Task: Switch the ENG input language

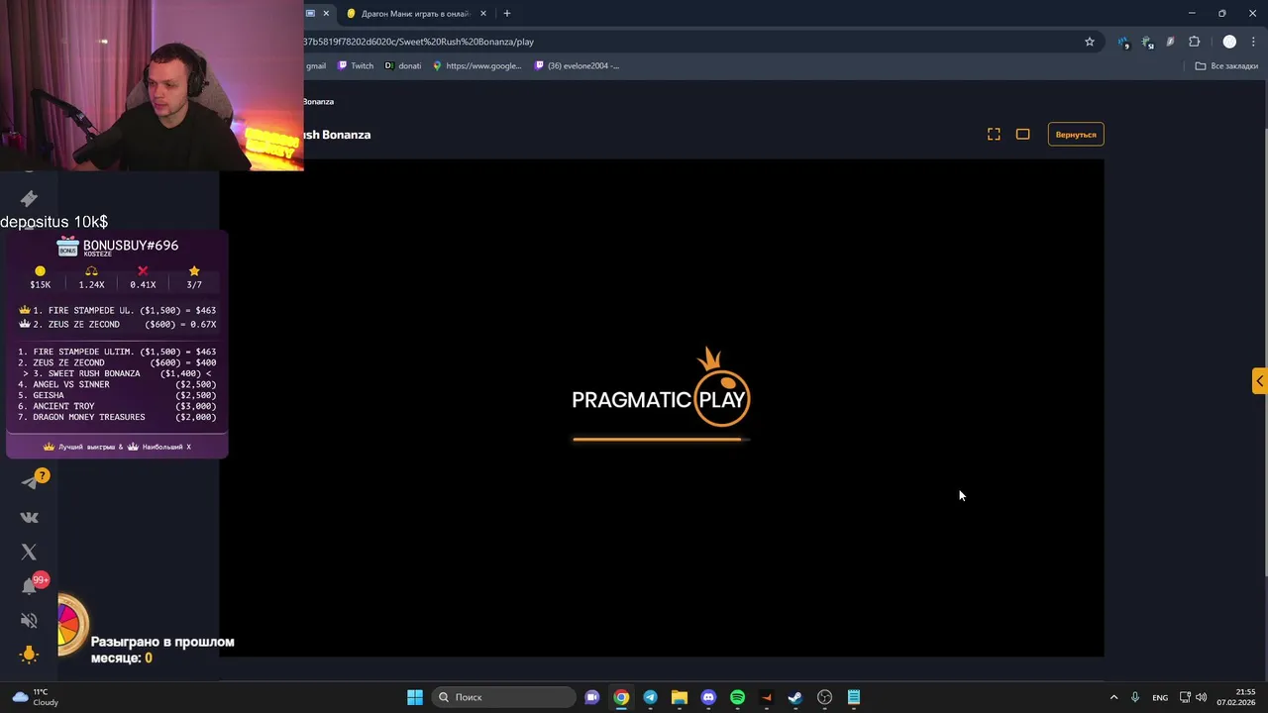Action: click(1159, 697)
